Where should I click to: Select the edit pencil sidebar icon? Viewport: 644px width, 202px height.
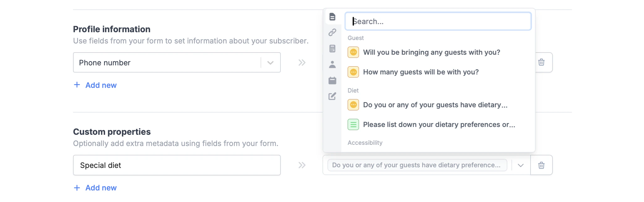[x=332, y=96]
